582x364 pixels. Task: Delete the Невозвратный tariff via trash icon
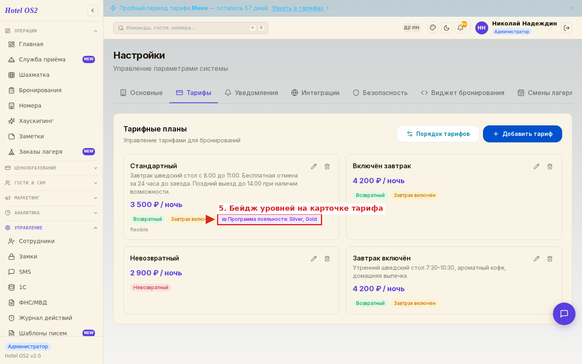tap(327, 259)
